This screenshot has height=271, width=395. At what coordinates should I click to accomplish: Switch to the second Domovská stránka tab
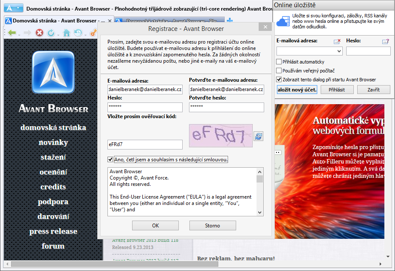pyautogui.click(x=170, y=21)
